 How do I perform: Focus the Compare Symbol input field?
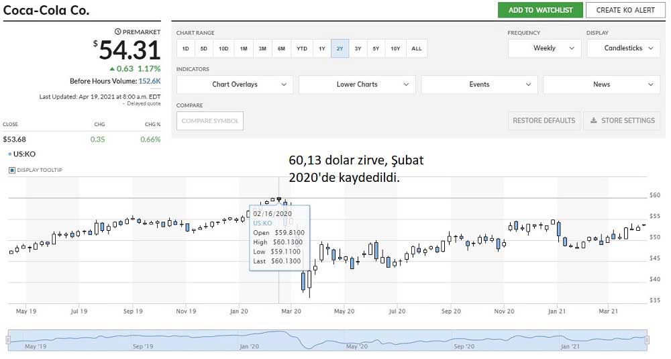coord(210,121)
